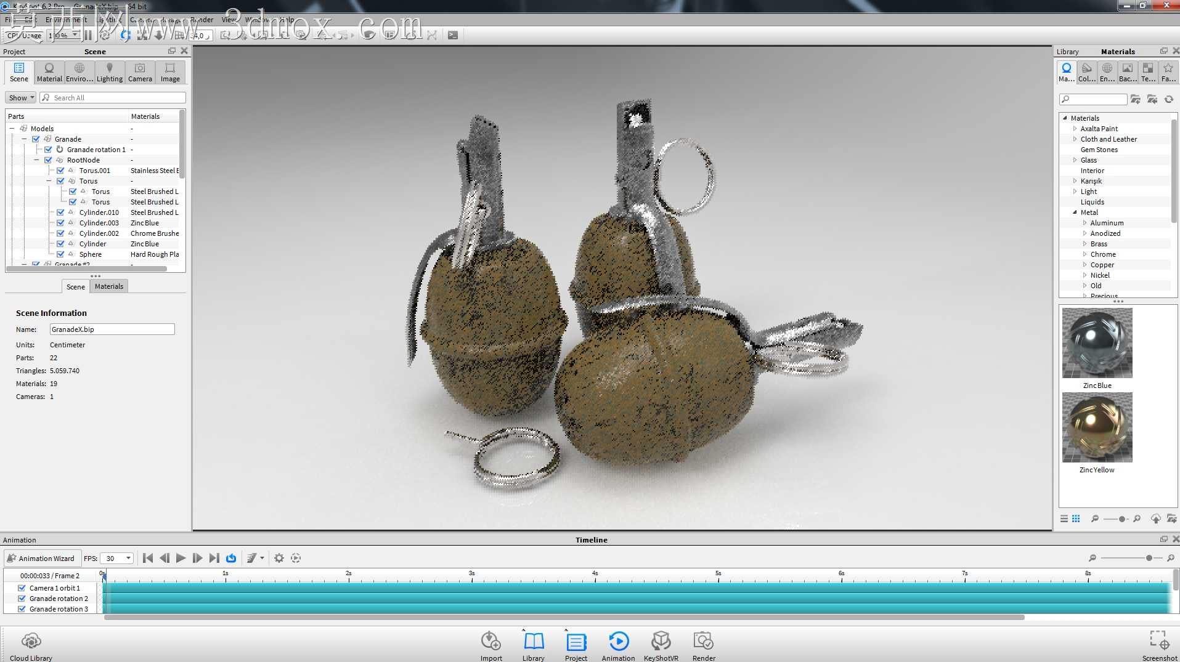
Task: Switch to the Lighting tab in Project
Action: [x=110, y=72]
